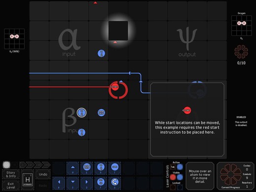Image resolution: width=256 pixels, height=192 pixels.
Task: Undo the last action
Action: pos(43,174)
